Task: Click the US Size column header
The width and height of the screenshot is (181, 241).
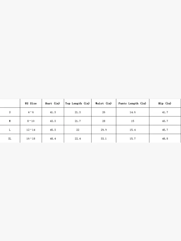Action: 31,103
